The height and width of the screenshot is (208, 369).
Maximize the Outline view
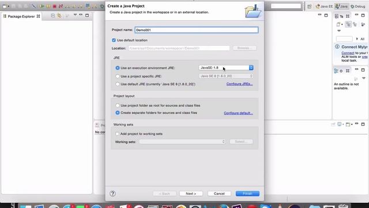pyautogui.click(x=363, y=70)
